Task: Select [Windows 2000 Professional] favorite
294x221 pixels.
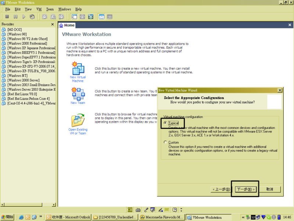Action: pos(27,43)
